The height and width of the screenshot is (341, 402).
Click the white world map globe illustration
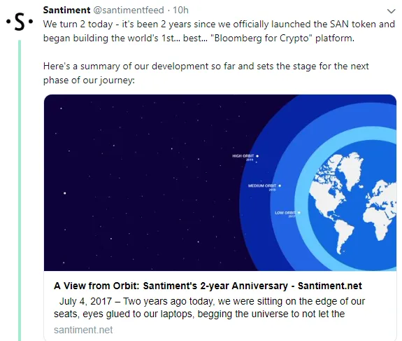352,203
